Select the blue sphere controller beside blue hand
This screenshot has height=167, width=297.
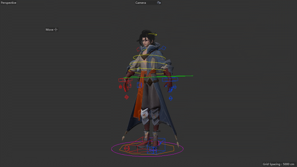174,87
